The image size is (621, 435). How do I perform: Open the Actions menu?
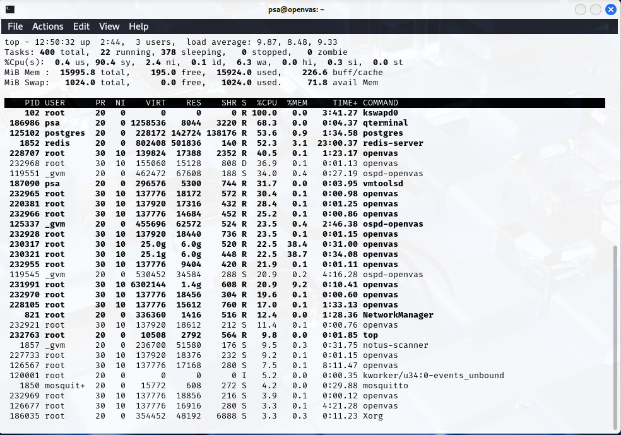point(48,27)
